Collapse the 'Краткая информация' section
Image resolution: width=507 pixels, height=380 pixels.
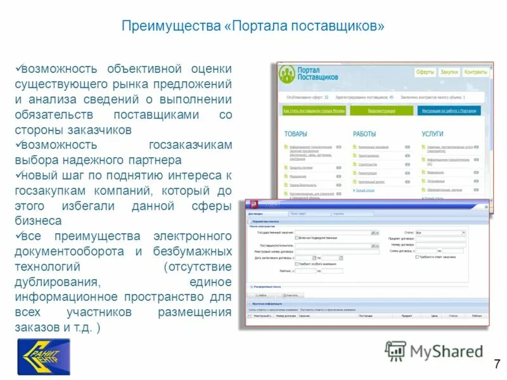[x=250, y=304]
